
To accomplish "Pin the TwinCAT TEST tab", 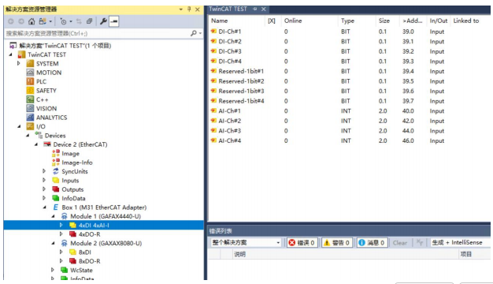I will [254, 9].
